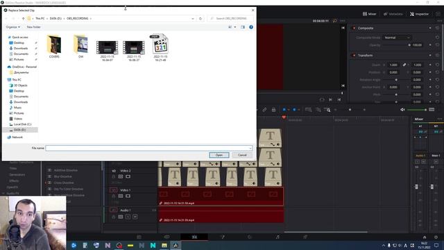
Task: Select DATA (D:) in address breadcrumb
Action: [x=55, y=19]
